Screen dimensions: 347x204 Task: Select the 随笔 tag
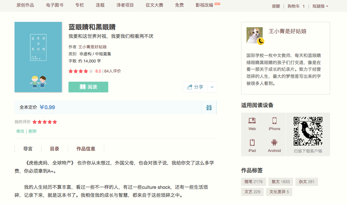(254, 182)
